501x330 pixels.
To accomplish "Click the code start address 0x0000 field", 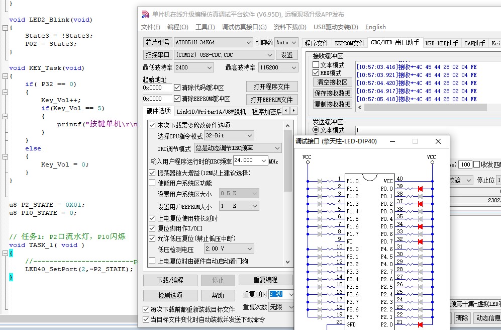I will (x=157, y=88).
